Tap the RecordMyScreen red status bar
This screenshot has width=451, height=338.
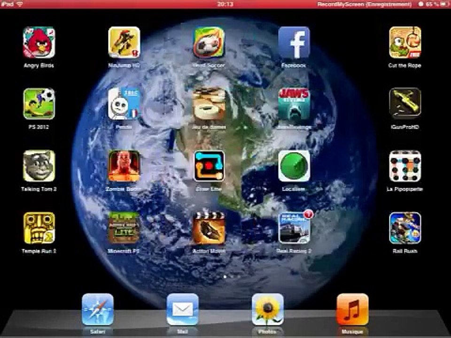(x=225, y=4)
